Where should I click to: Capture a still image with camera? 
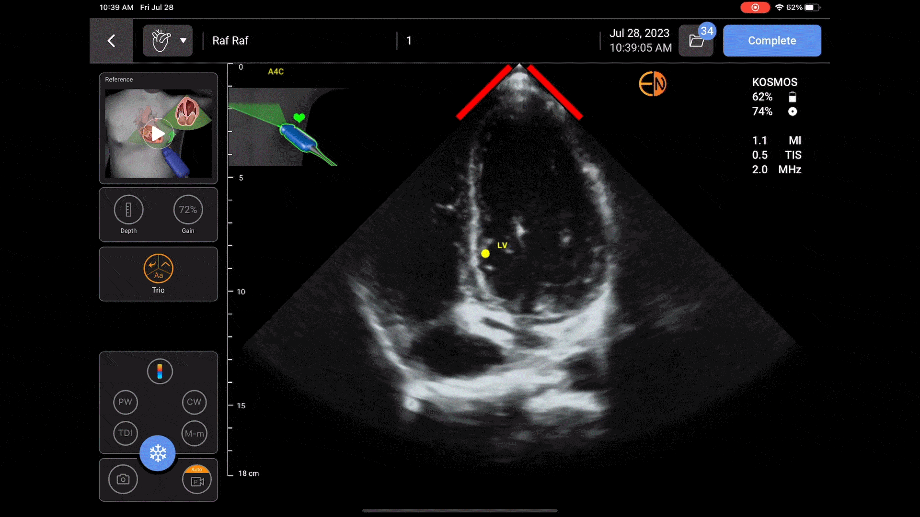tap(123, 479)
